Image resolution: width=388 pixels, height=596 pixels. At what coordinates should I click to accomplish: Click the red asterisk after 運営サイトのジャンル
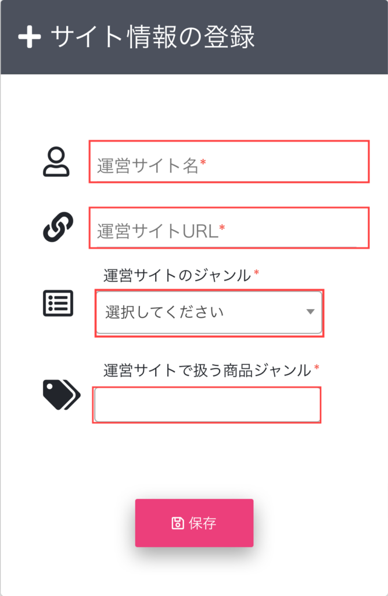pyautogui.click(x=256, y=272)
